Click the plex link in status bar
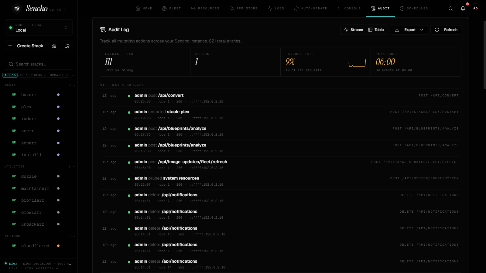 coord(13,263)
